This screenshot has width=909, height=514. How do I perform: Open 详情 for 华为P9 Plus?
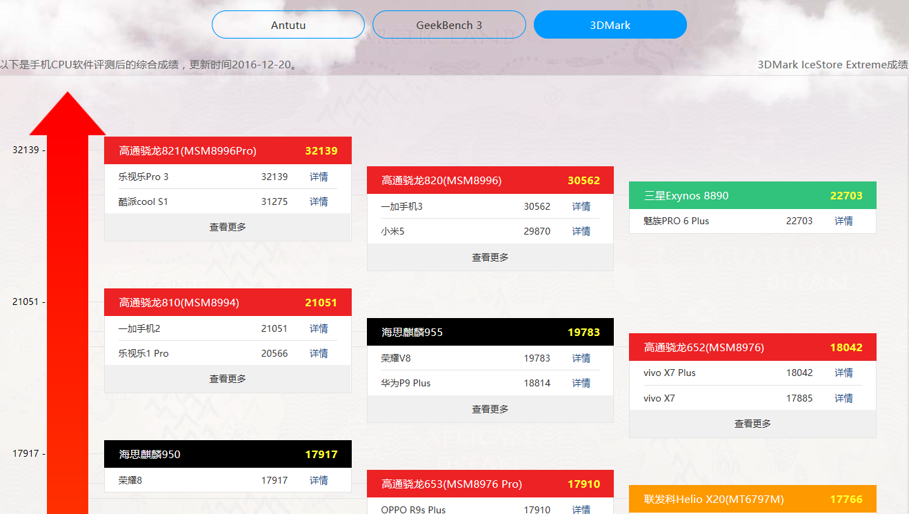click(x=581, y=383)
